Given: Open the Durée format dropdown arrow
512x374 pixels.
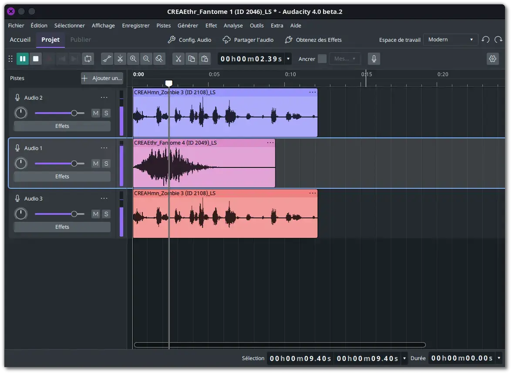Looking at the screenshot, I should pos(499,359).
